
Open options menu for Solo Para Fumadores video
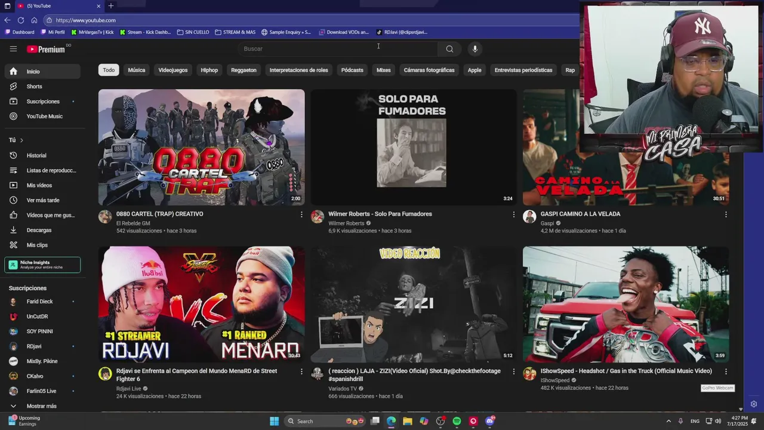(513, 214)
